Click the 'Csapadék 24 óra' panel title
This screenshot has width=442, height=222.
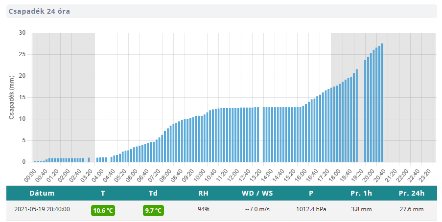(x=39, y=11)
